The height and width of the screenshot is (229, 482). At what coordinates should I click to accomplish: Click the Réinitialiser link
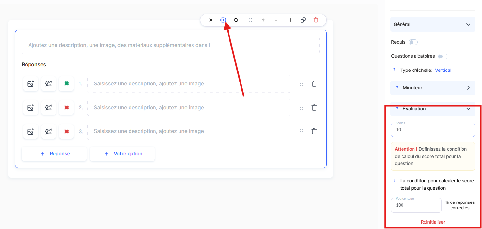pos(433,222)
